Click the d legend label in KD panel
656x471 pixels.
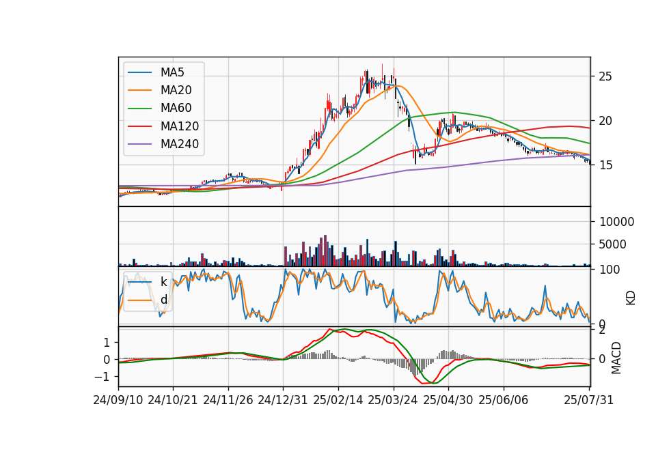pos(163,300)
